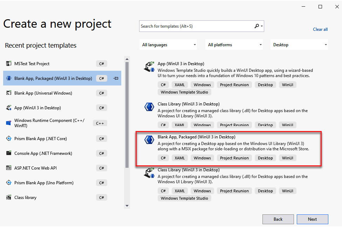342x227 pixels.
Task: Select Prism Blank App (.NET Core) template
Action: [62, 139]
